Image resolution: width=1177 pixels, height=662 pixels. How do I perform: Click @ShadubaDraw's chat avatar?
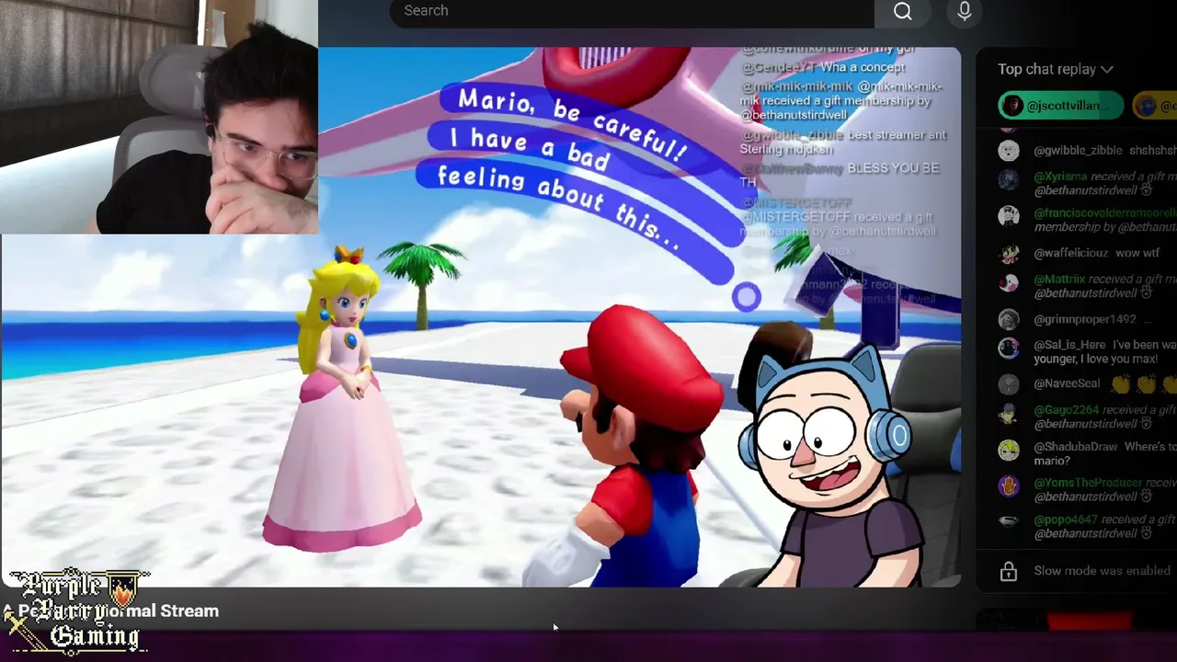coord(1009,451)
